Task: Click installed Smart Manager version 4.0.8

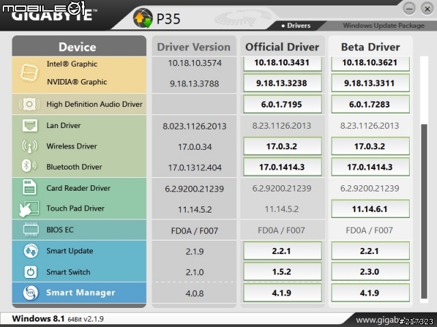Action: (x=195, y=294)
